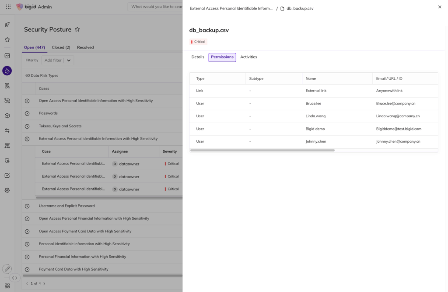The height and width of the screenshot is (292, 448).
Task: Open favorites star icon in left sidebar
Action: tap(7, 39)
